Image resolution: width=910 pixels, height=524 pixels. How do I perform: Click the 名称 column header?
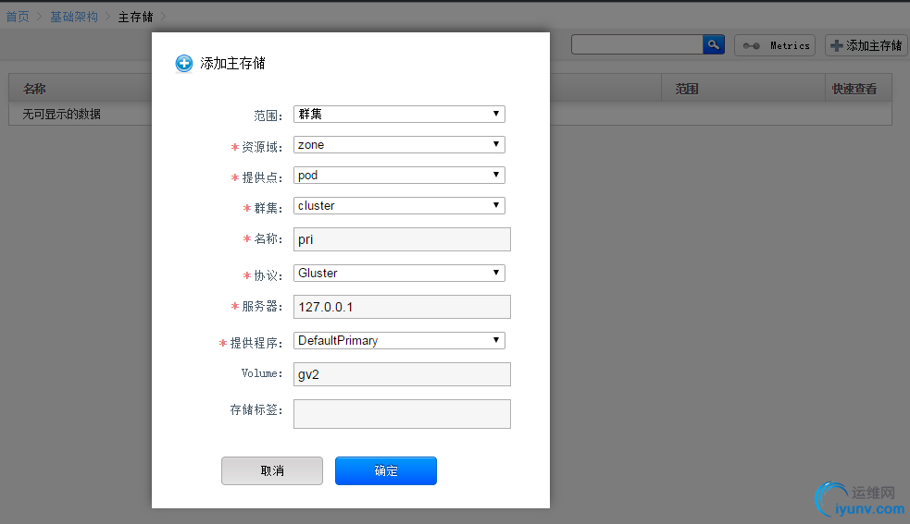pos(34,89)
